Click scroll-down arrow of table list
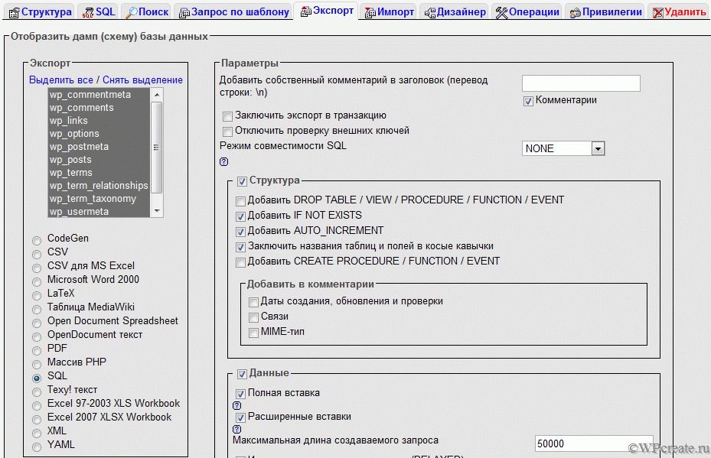The image size is (711, 458). point(156,211)
